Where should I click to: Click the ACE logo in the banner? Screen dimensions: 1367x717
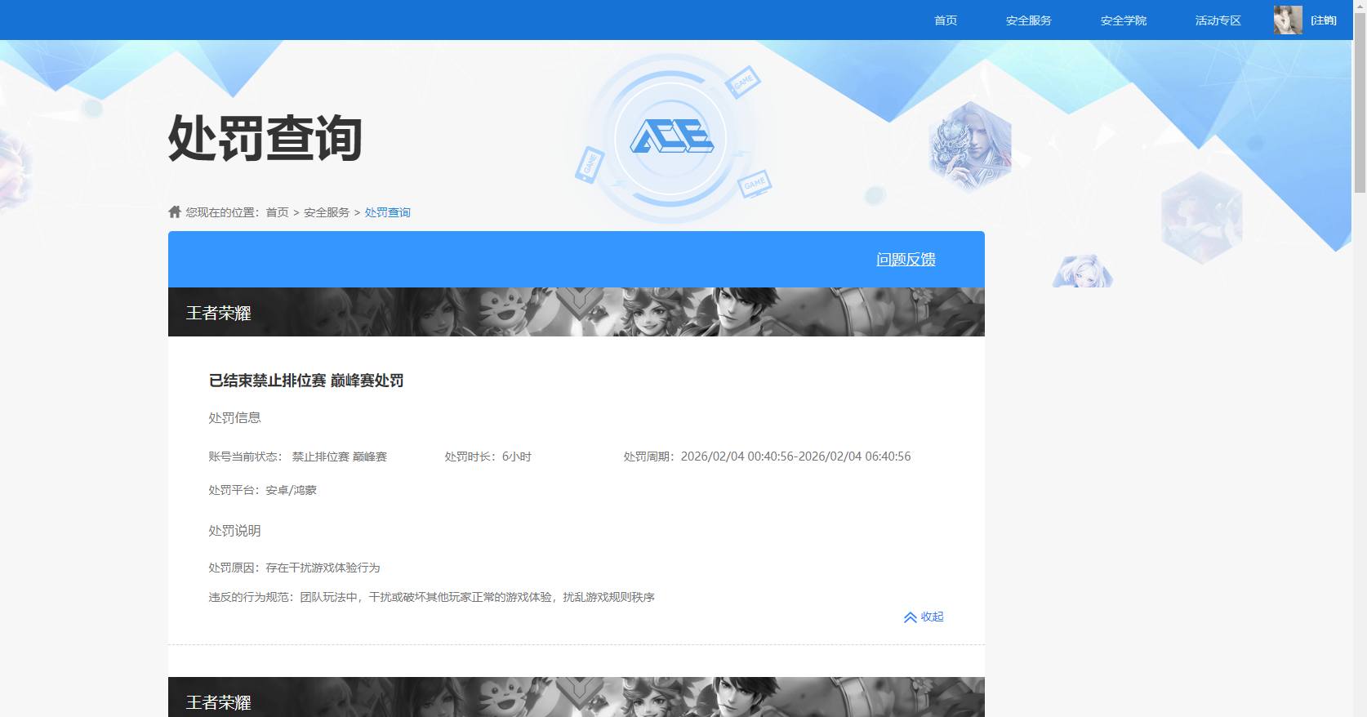[671, 137]
